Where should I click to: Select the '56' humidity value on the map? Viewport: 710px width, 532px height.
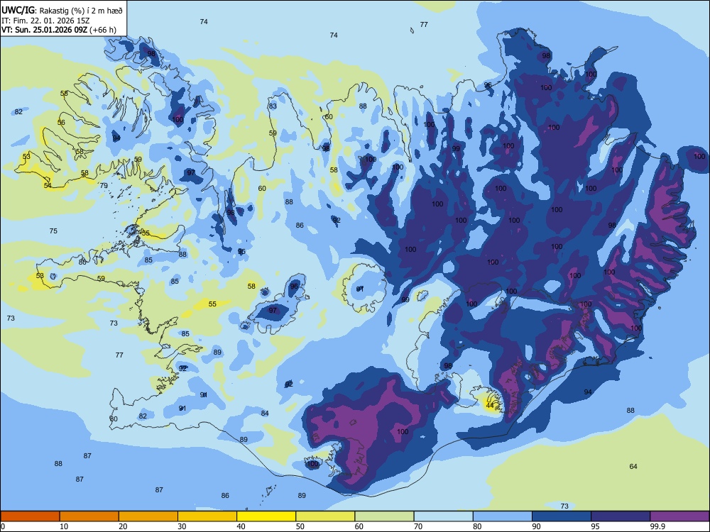click(61, 123)
